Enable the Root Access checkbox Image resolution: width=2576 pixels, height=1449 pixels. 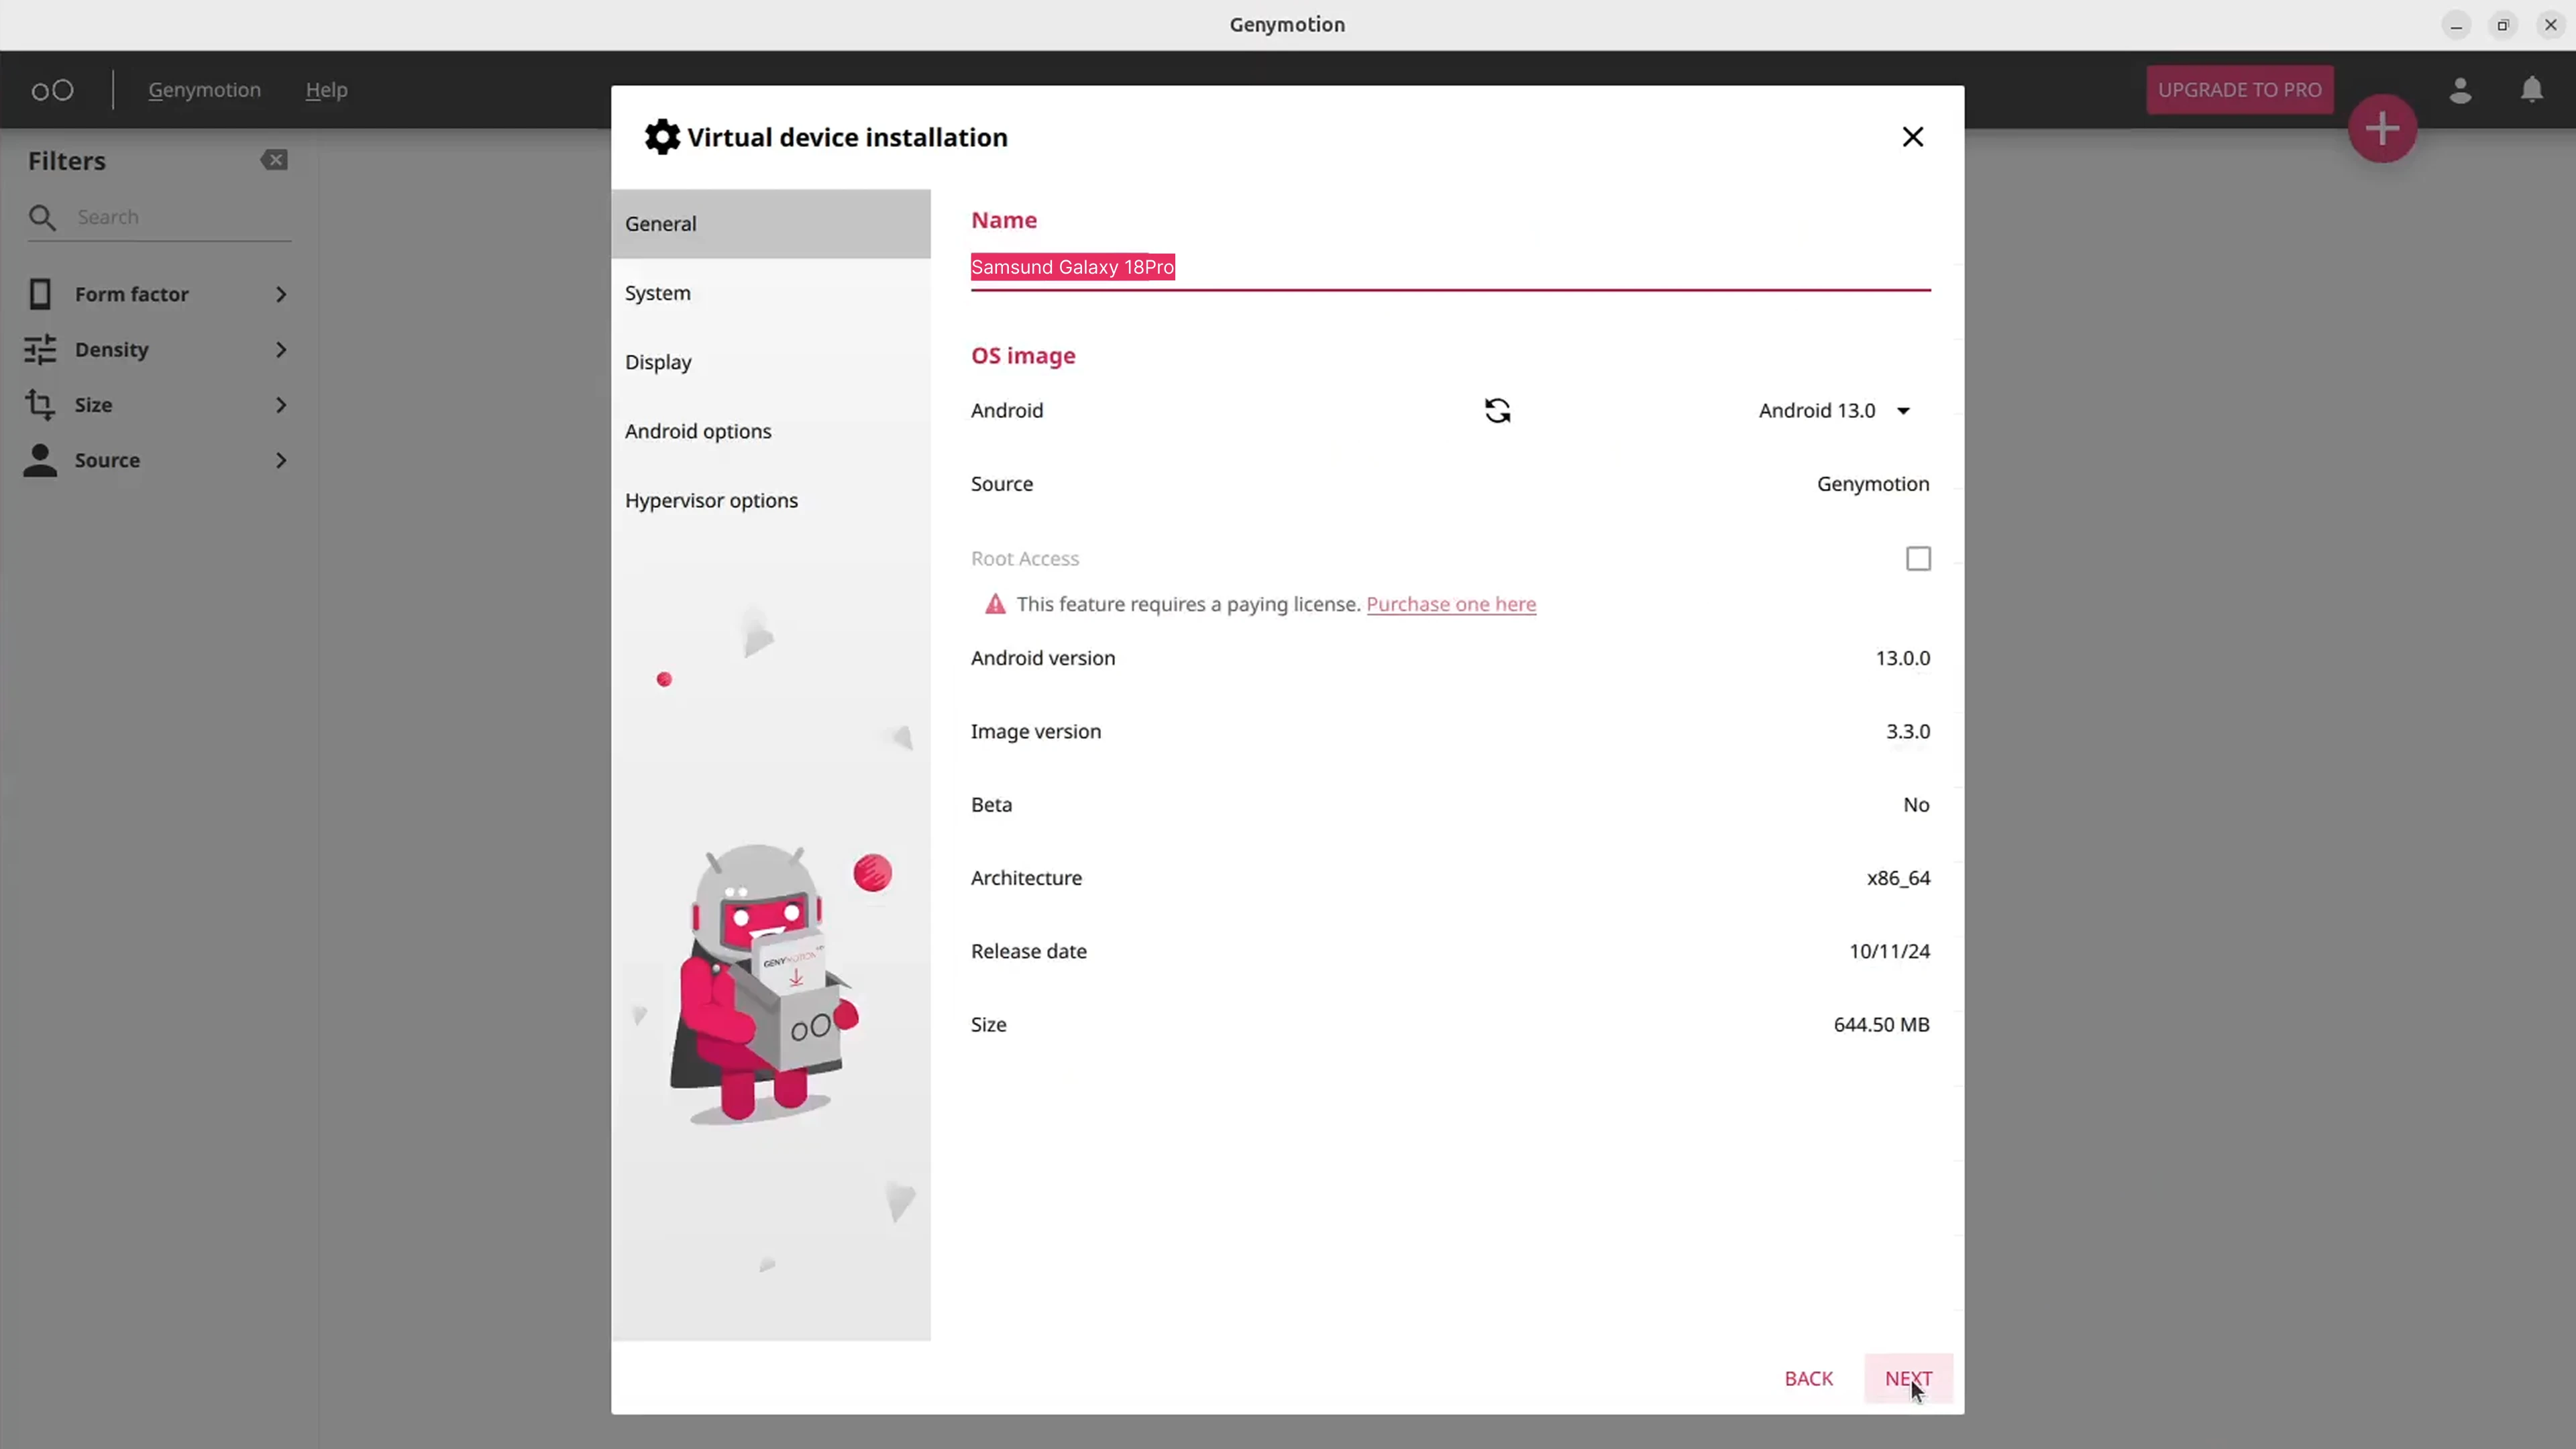pos(1917,559)
